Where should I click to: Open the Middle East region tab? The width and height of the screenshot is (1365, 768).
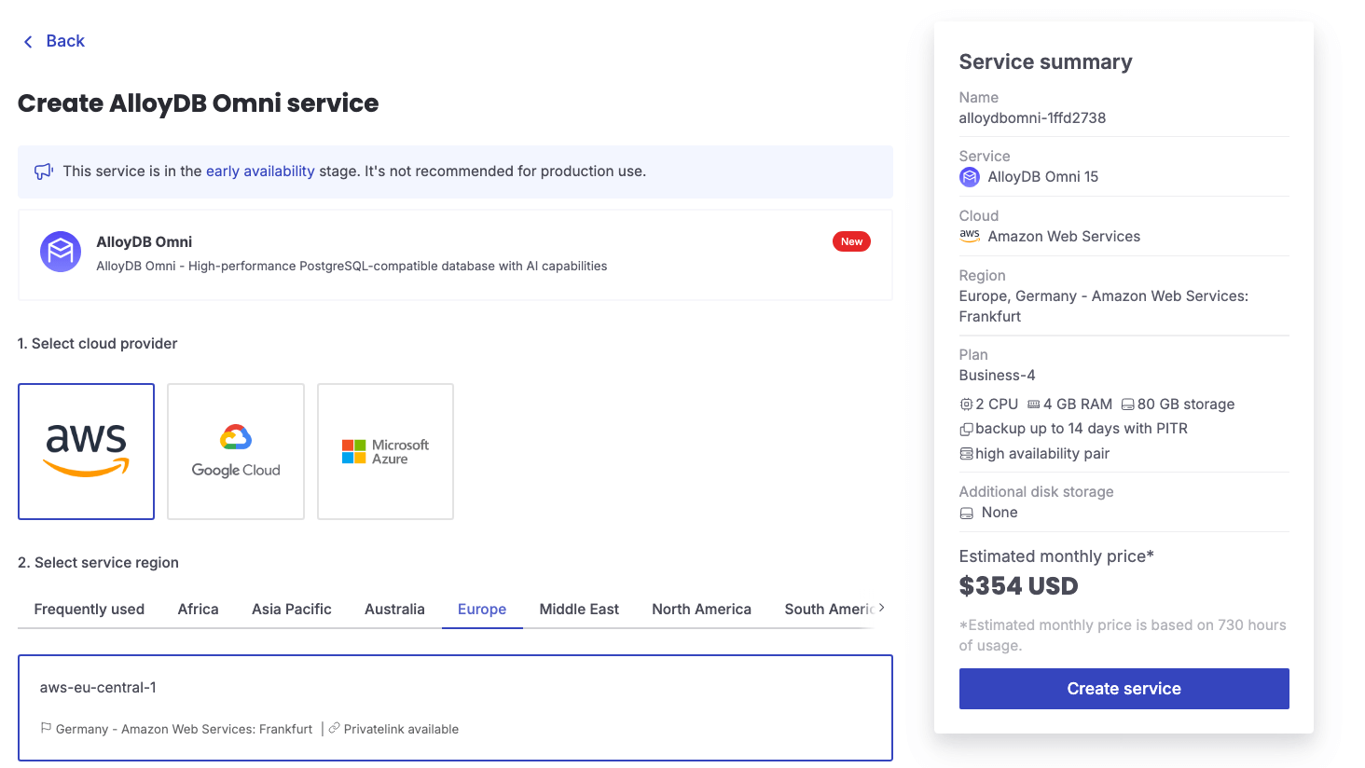pyautogui.click(x=578, y=609)
